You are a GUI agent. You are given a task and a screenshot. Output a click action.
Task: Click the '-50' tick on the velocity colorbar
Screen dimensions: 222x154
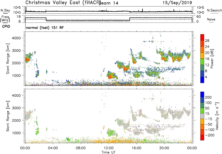click(208, 124)
